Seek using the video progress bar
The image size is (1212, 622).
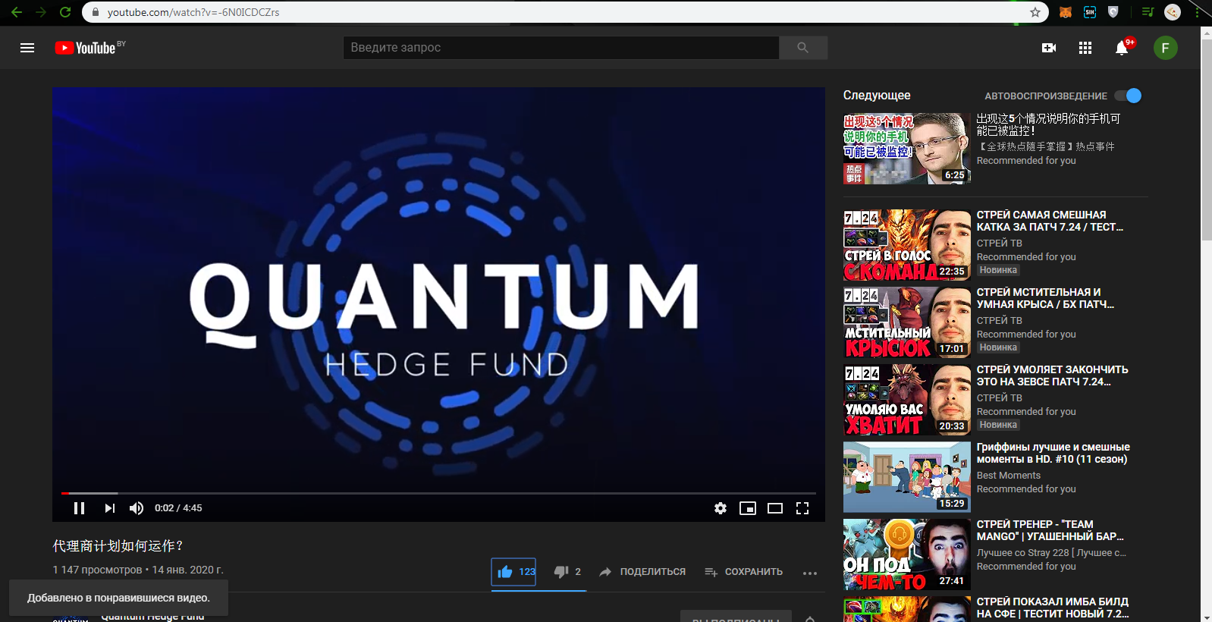(438, 493)
